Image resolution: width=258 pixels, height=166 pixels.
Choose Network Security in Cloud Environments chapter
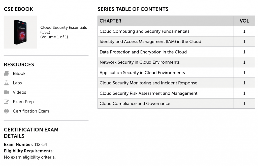pos(140,62)
